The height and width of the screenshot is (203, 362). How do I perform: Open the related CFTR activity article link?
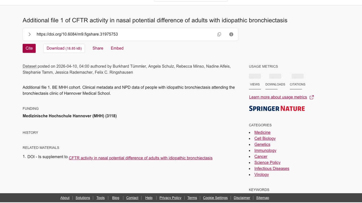141,158
